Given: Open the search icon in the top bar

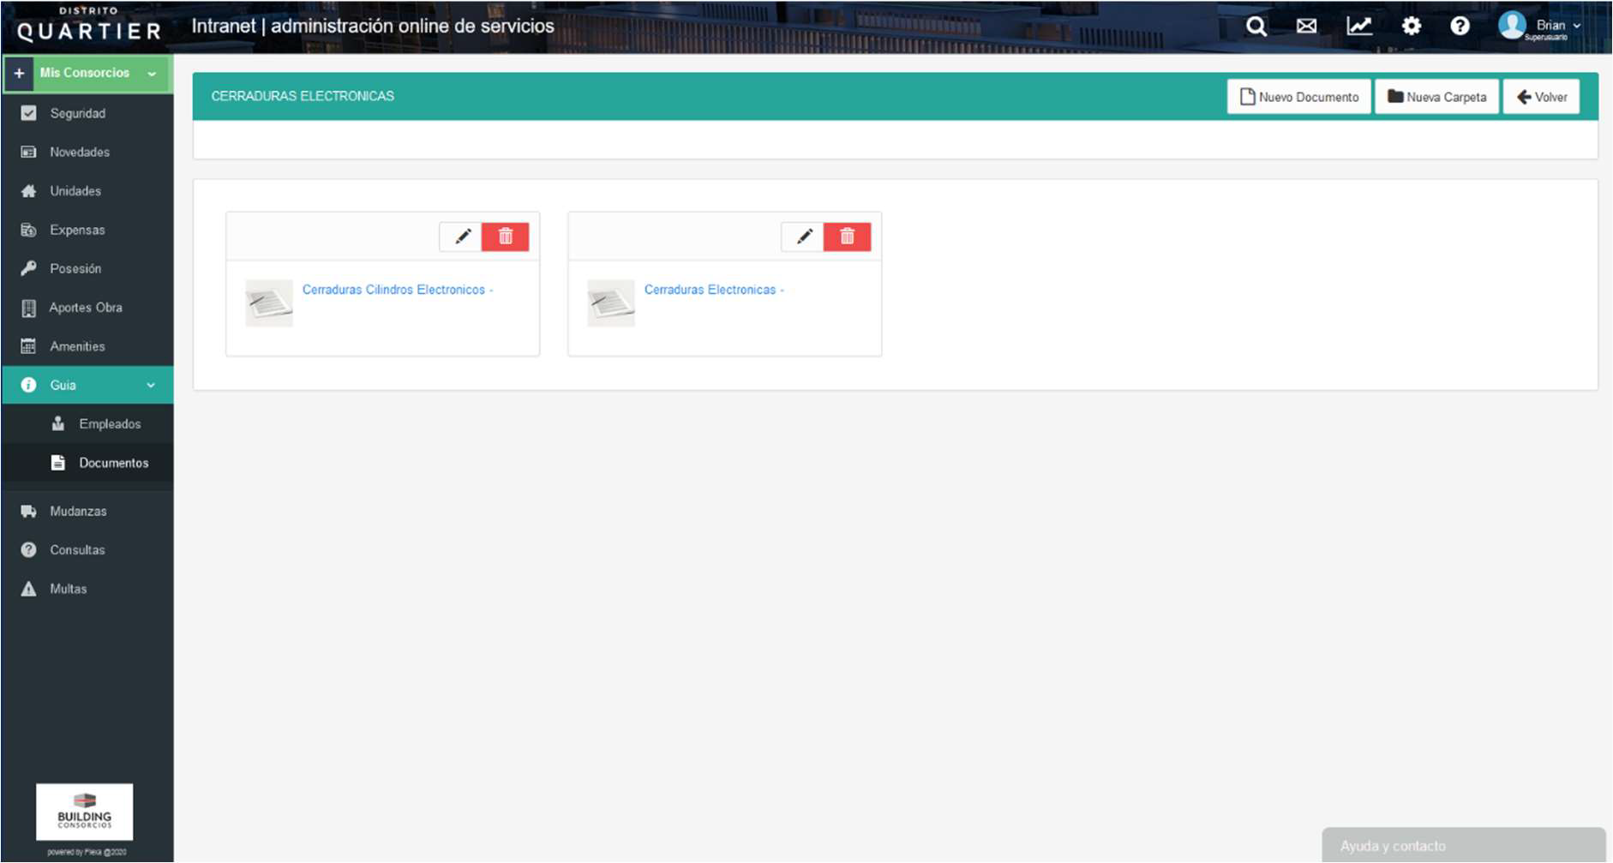Looking at the screenshot, I should [x=1256, y=26].
